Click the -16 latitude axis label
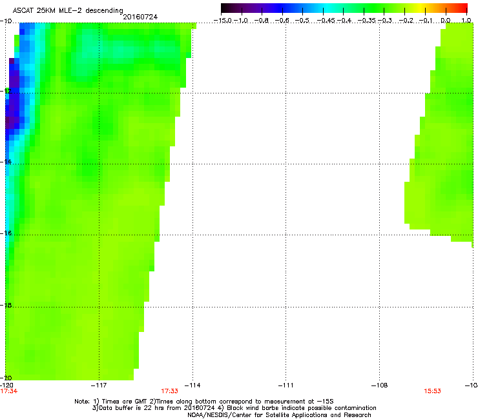The image size is (478, 419). pos(6,233)
